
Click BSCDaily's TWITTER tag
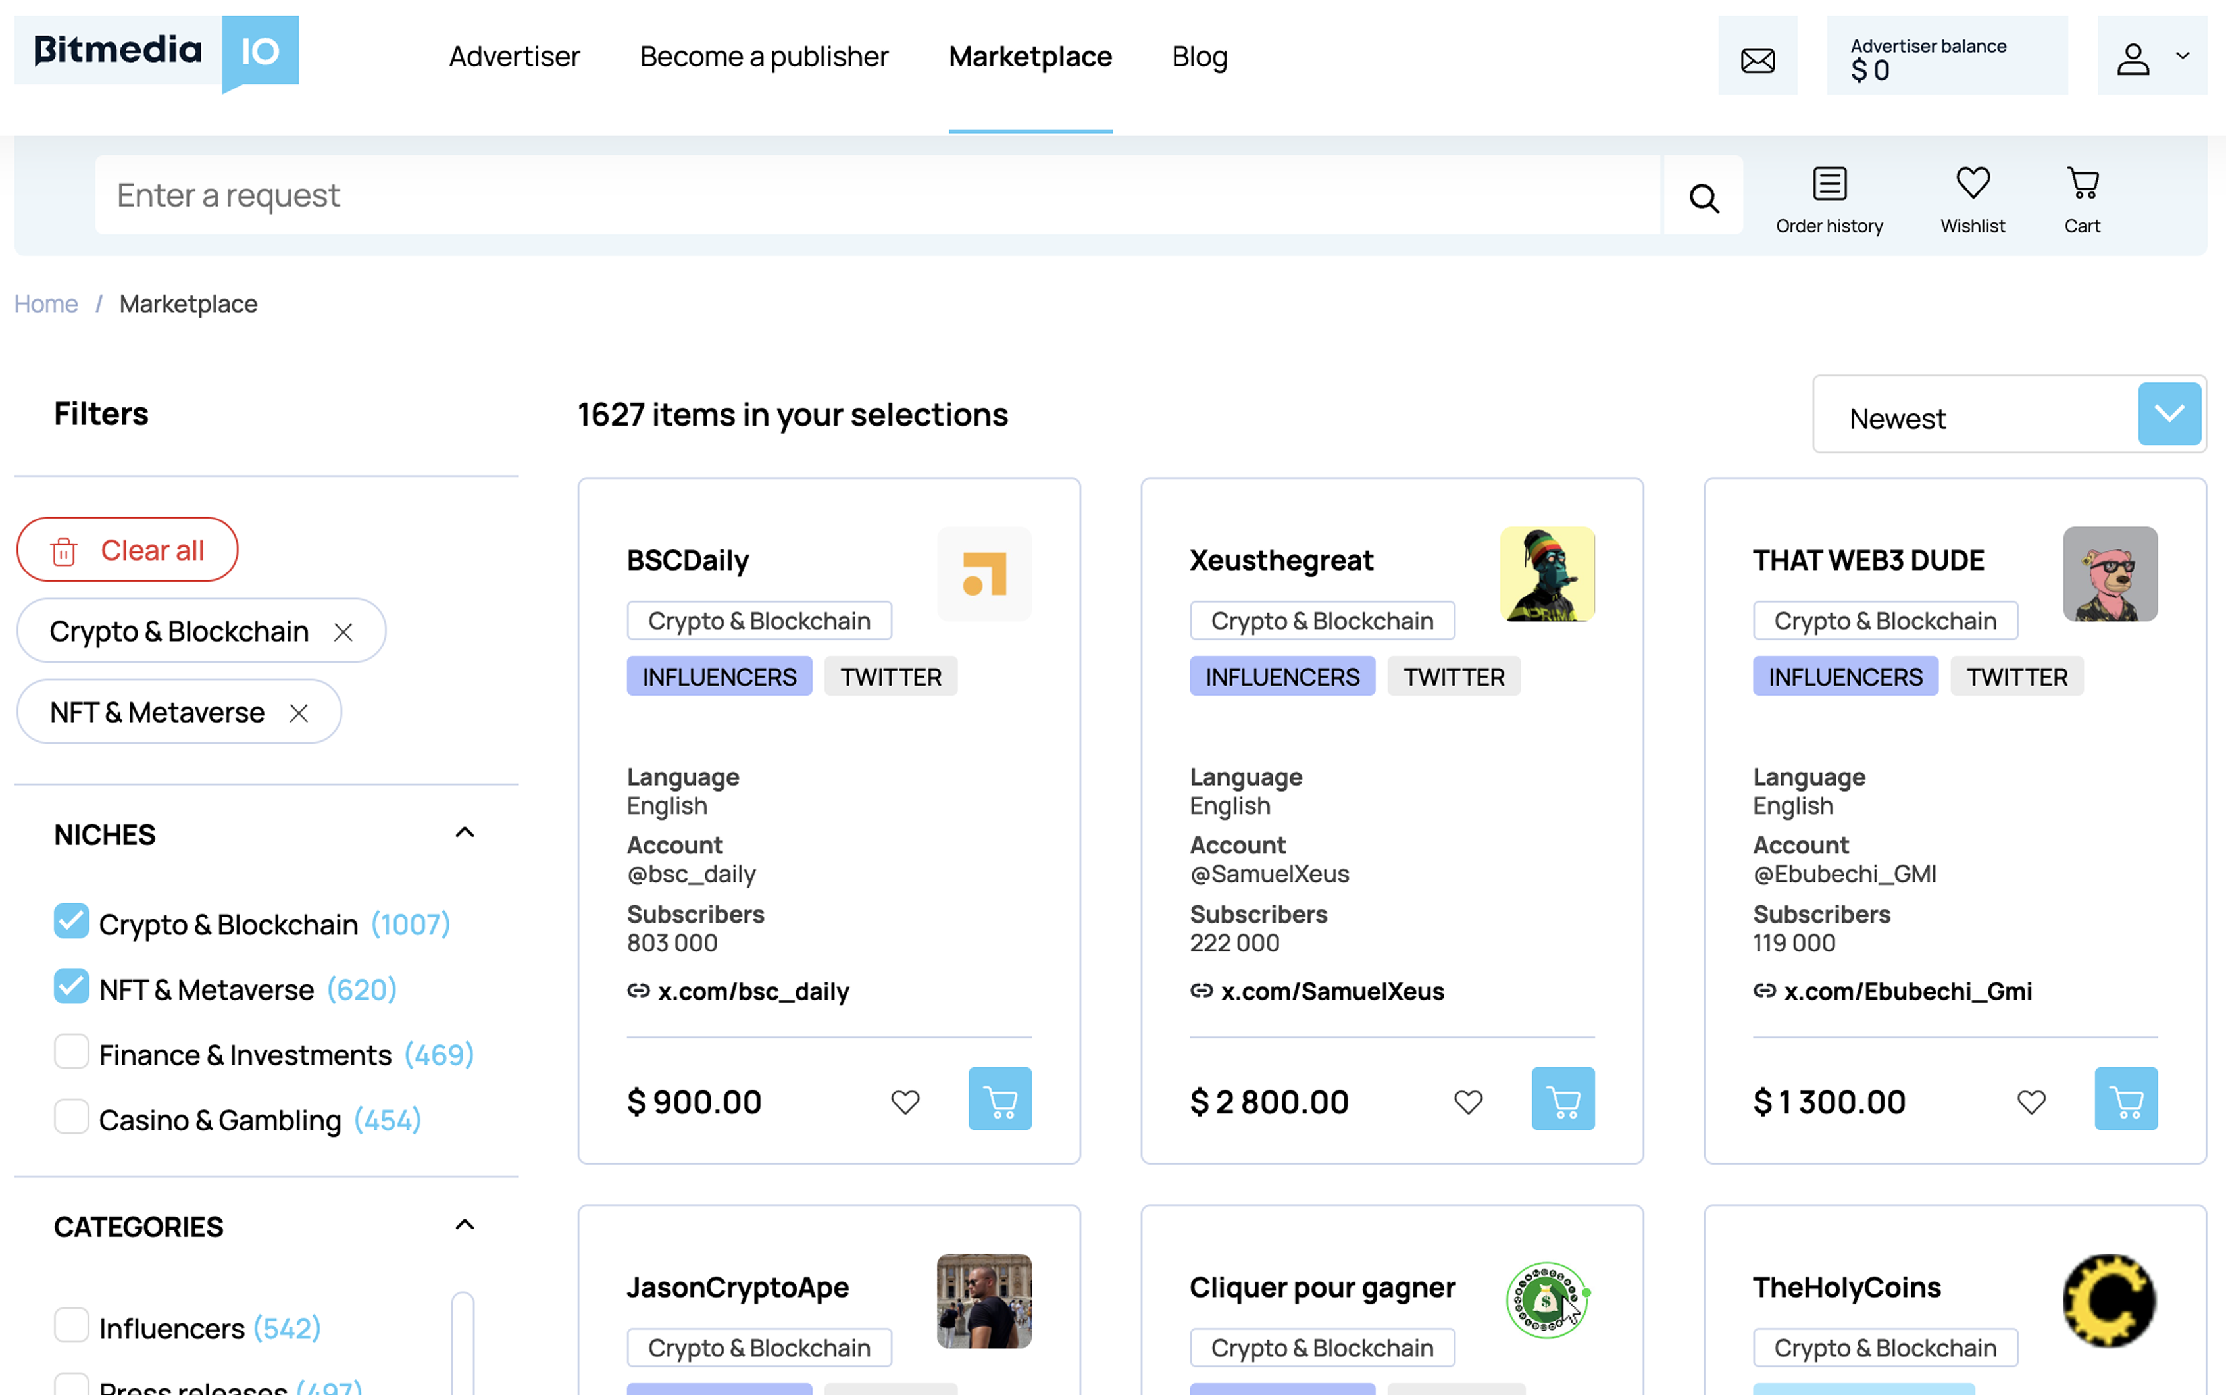890,677
